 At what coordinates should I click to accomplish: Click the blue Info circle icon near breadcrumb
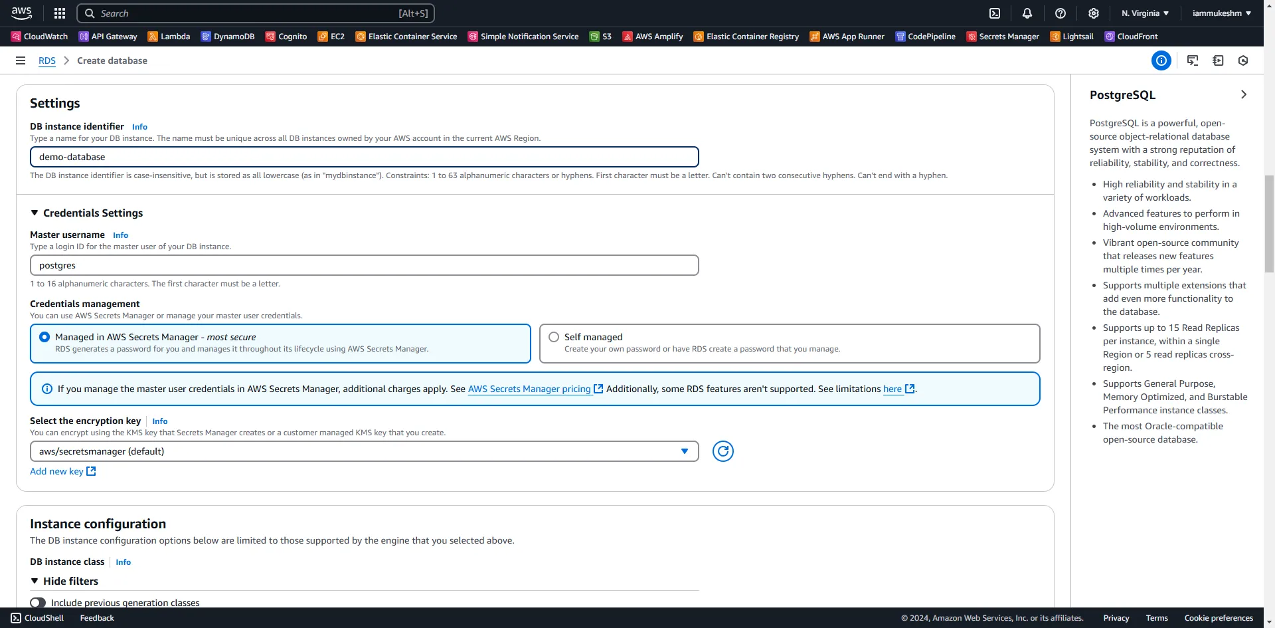(1161, 60)
